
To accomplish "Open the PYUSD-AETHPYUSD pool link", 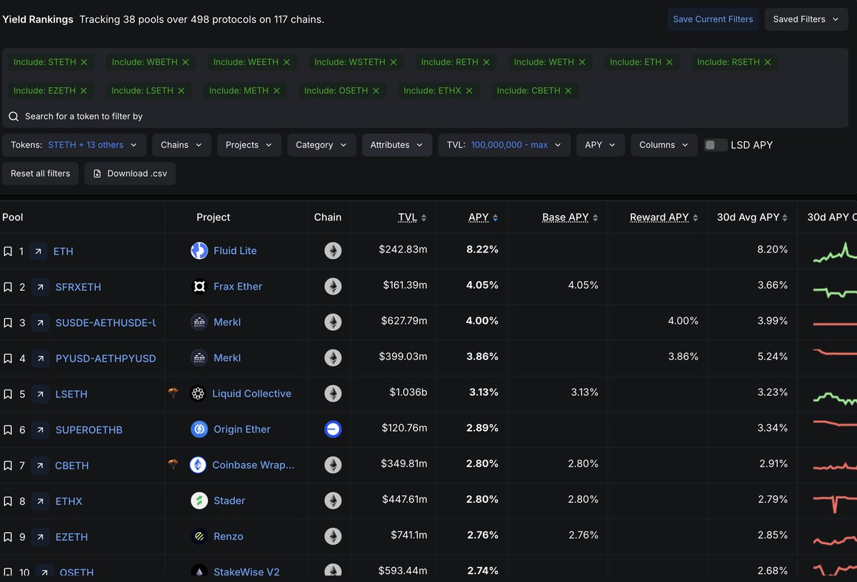I will 106,358.
